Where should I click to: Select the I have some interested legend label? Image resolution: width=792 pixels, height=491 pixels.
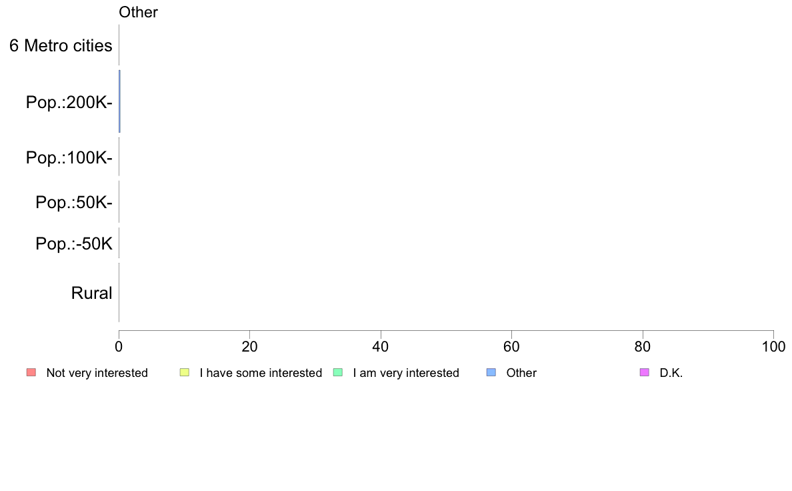click(261, 373)
